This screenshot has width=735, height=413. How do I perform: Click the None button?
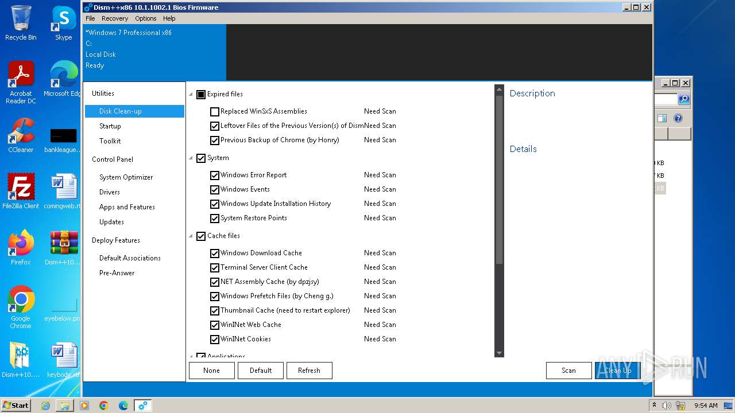(x=212, y=371)
